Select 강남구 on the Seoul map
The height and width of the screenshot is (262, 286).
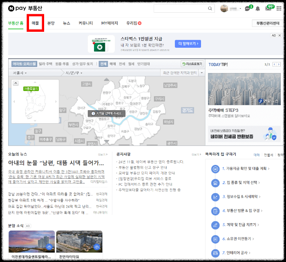click(x=138, y=129)
